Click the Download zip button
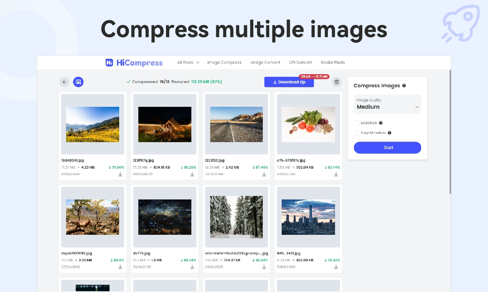The width and height of the screenshot is (488, 292). (x=289, y=82)
